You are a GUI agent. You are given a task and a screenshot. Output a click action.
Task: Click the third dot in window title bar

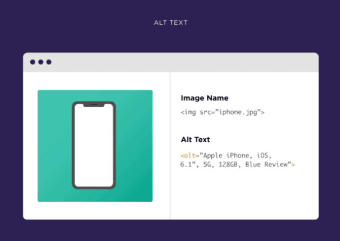click(x=49, y=62)
